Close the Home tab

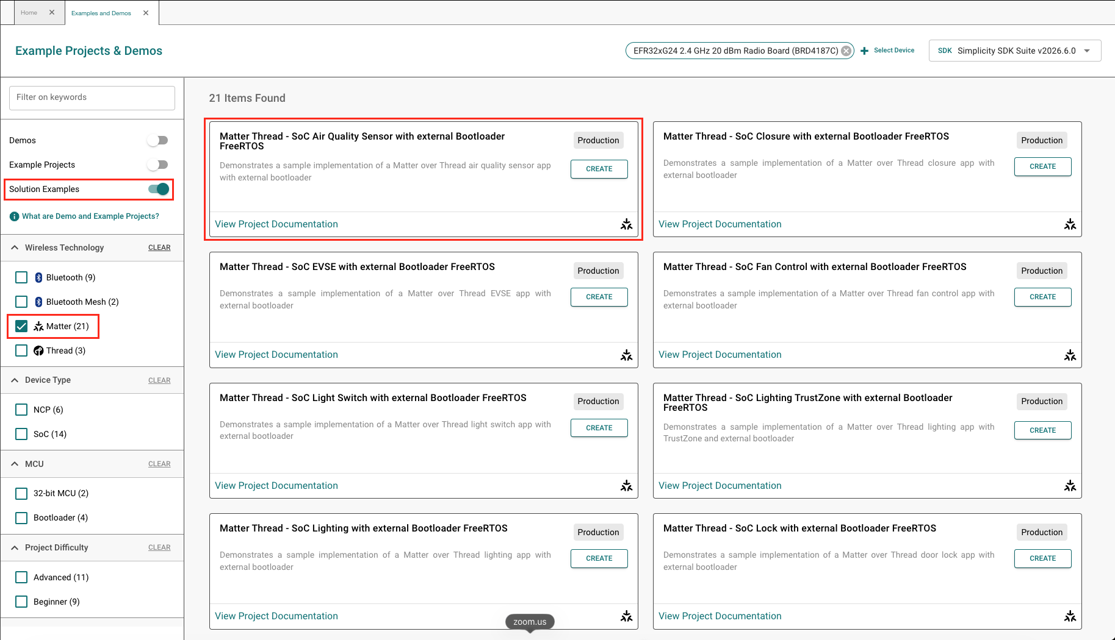point(52,13)
